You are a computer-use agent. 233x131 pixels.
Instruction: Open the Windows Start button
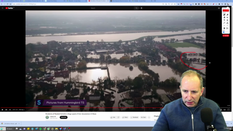pos(3,129)
